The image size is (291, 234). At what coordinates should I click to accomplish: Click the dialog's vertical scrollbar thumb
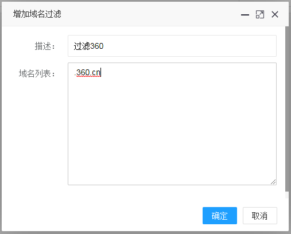coord(287,109)
